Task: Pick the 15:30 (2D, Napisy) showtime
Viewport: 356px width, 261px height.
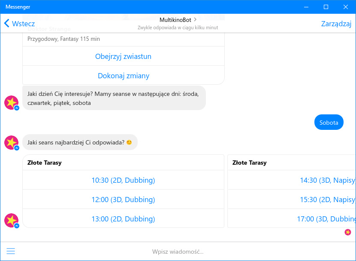Action: (x=292, y=200)
